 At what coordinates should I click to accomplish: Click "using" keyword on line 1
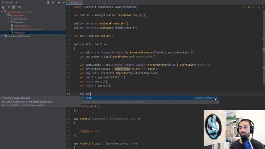coord(77,7)
